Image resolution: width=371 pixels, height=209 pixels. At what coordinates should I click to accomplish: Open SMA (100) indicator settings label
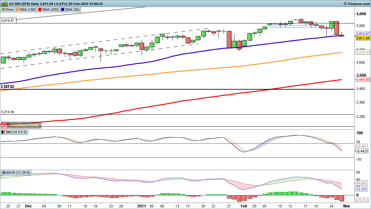28,10
